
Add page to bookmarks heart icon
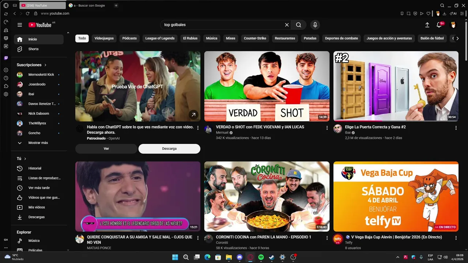(x=428, y=14)
